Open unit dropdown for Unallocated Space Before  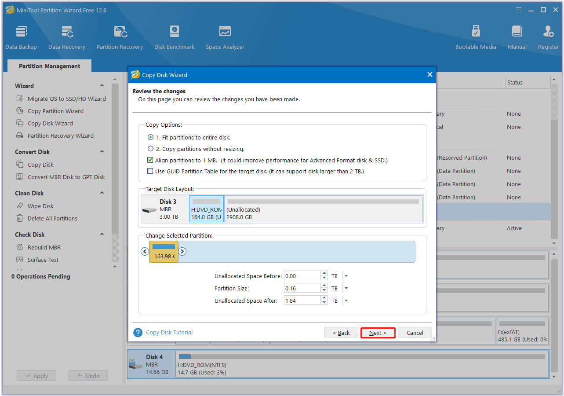346,276
